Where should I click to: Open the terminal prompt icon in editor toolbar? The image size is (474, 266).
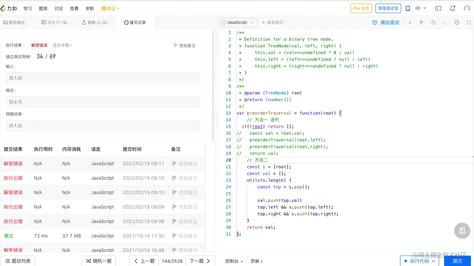pyautogui.click(x=445, y=23)
